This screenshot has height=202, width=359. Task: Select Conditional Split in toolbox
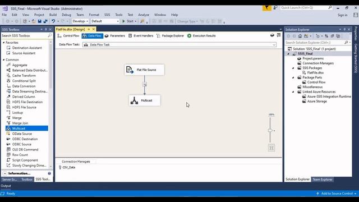(24, 81)
